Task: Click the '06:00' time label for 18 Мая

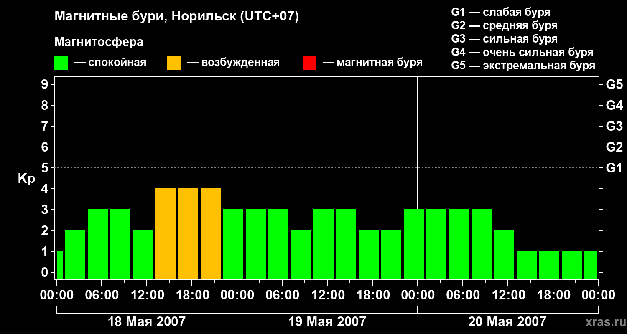Action: tap(102, 295)
